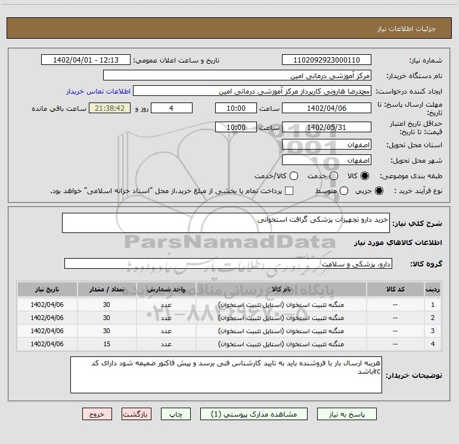This screenshot has width=459, height=444.
Task: Click item name in row 2
Action: 281,318
